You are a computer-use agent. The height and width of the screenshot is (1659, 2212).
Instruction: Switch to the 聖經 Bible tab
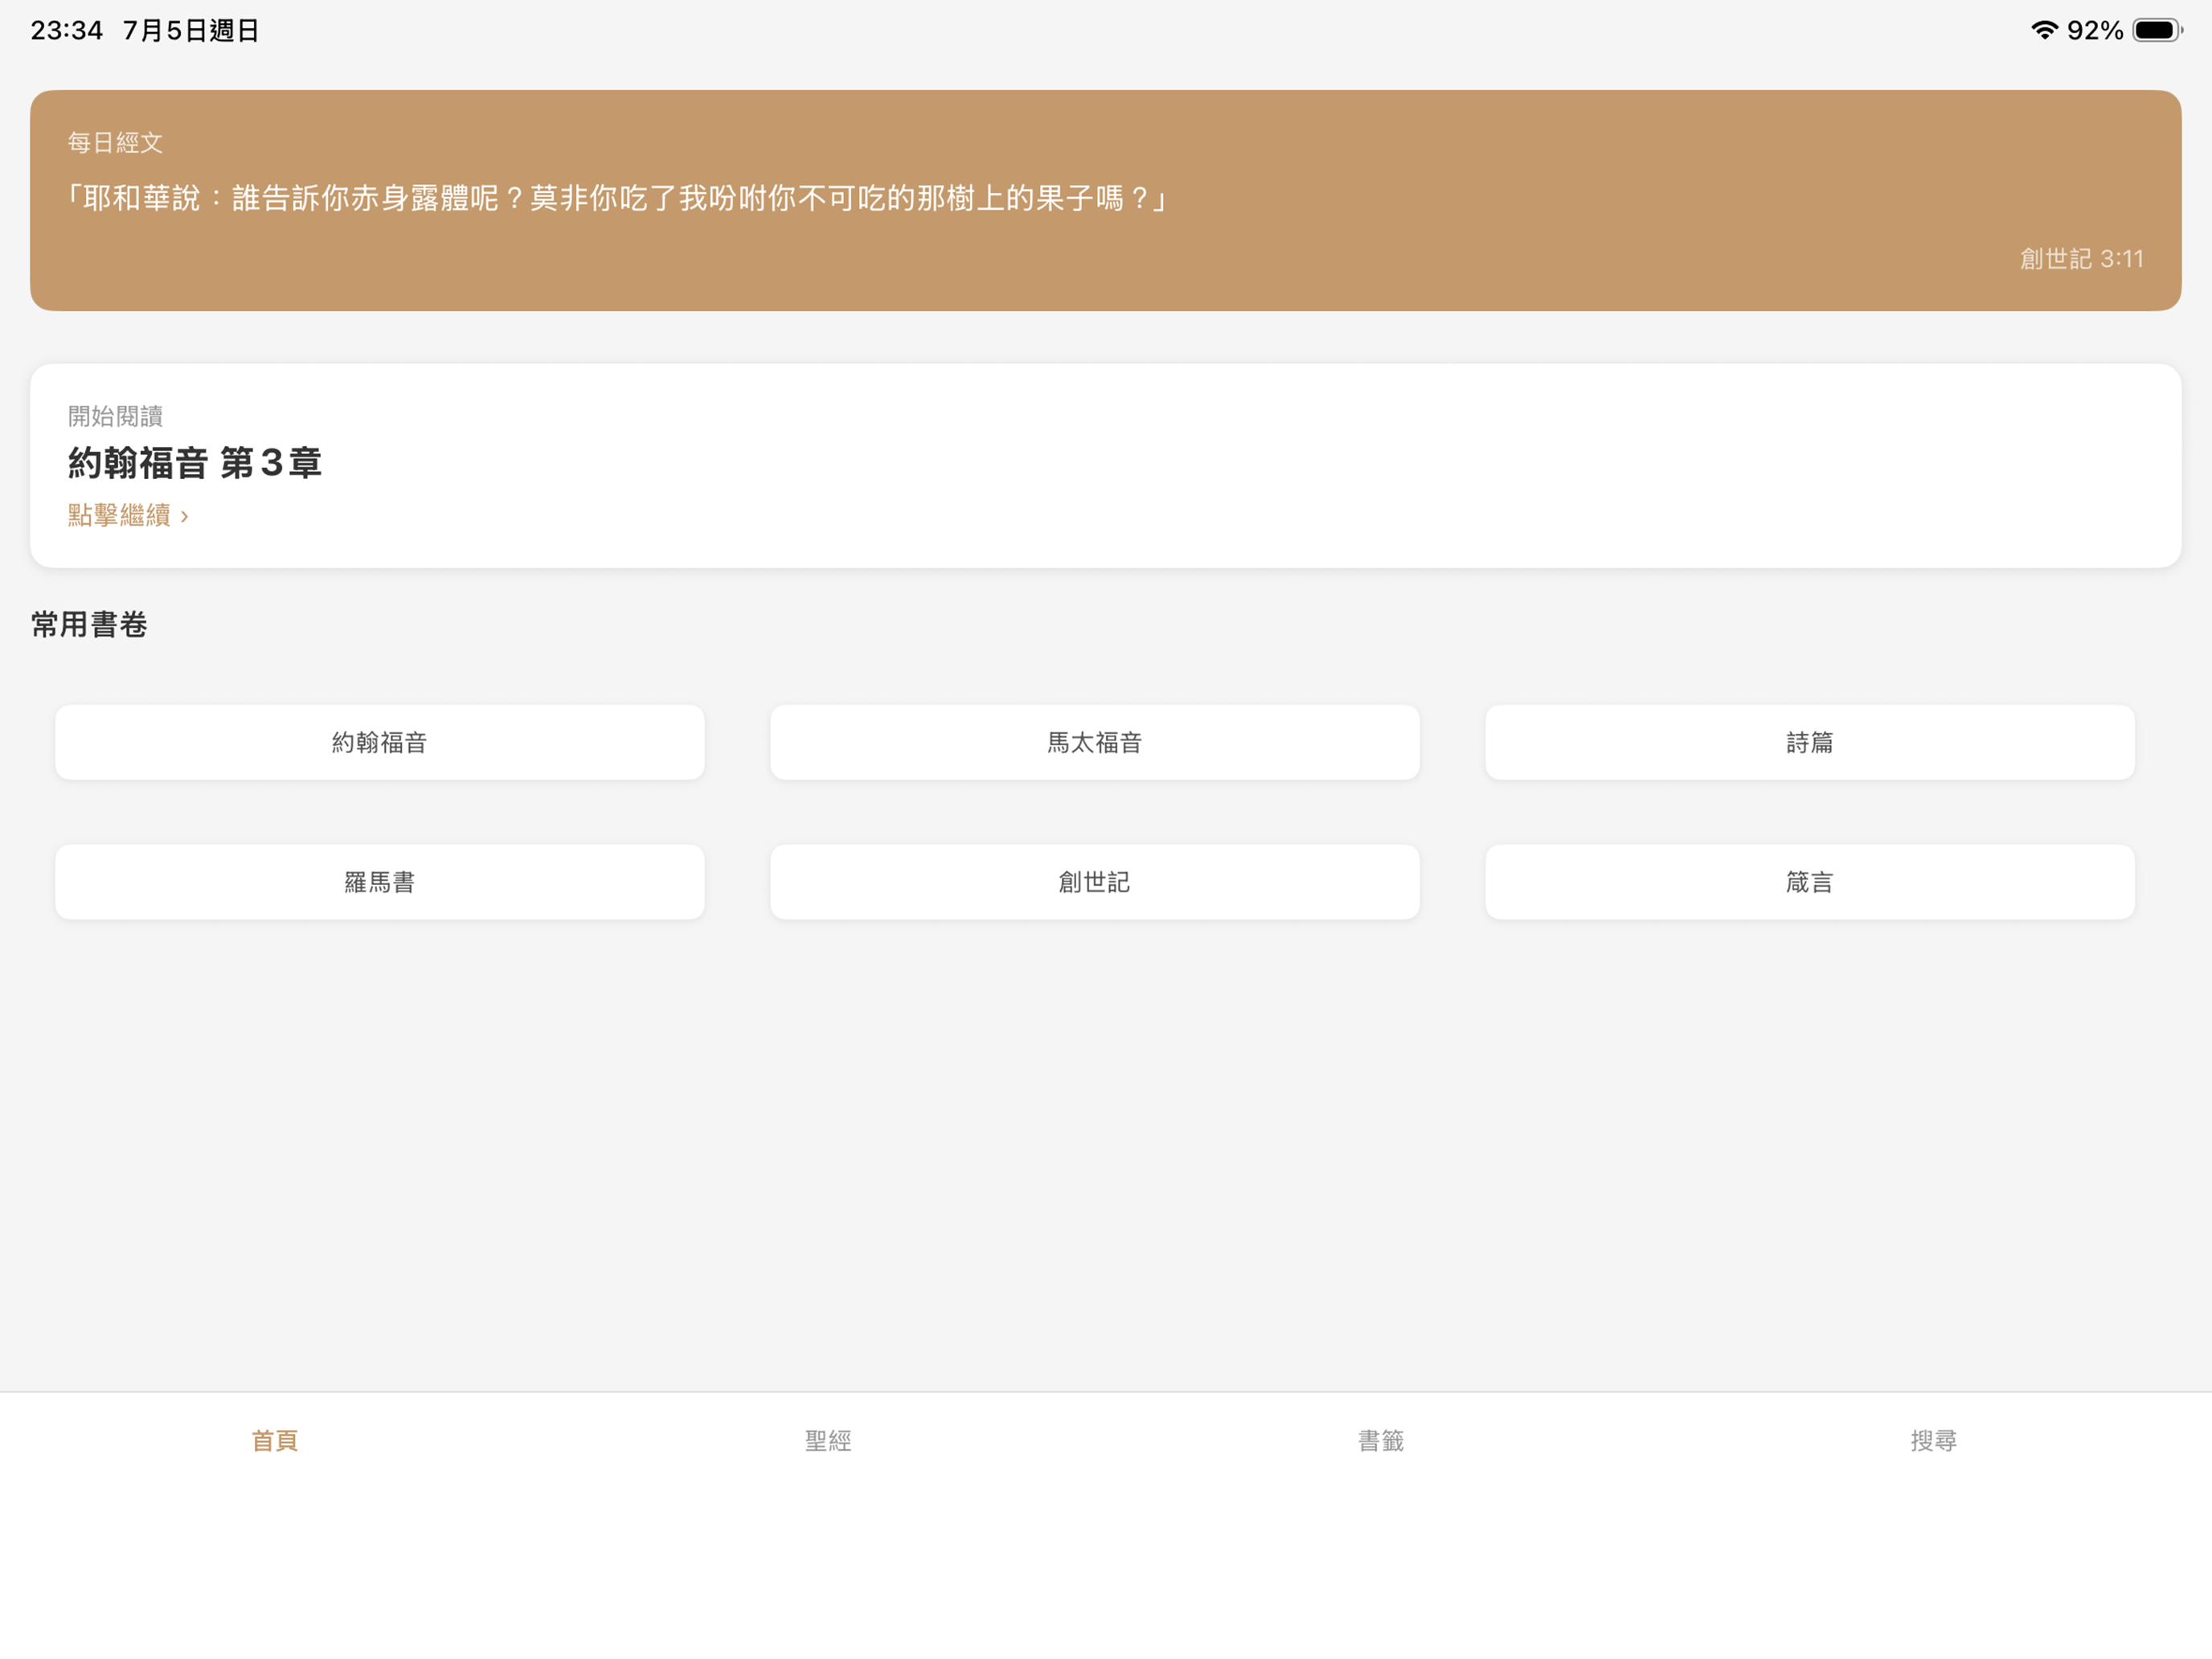point(828,1440)
